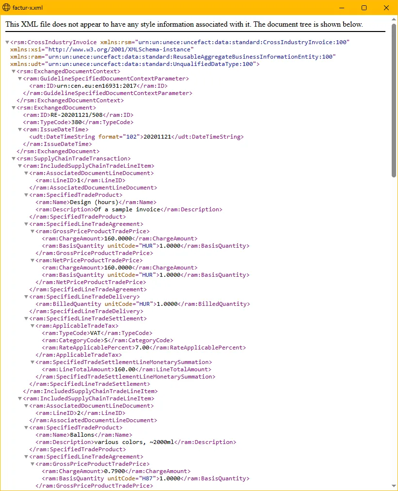Screen dimensions: 398x491
Task: Collapse SpecifiedLineTradeAgreement above GrossPrice 160.0000
Action: (26, 224)
